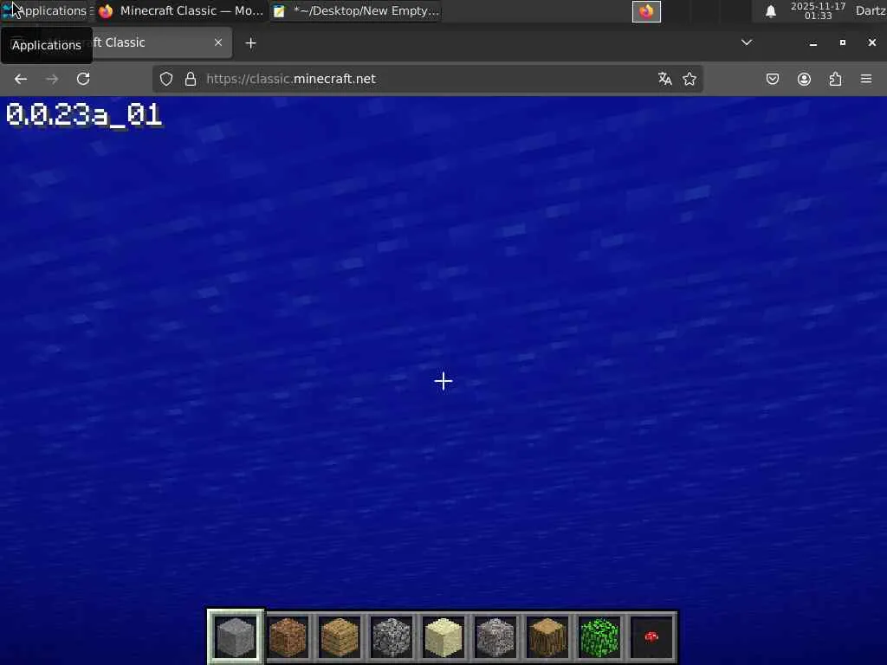Open the clock showing 2025-11-17 01:33
The width and height of the screenshot is (887, 665).
pos(818,10)
